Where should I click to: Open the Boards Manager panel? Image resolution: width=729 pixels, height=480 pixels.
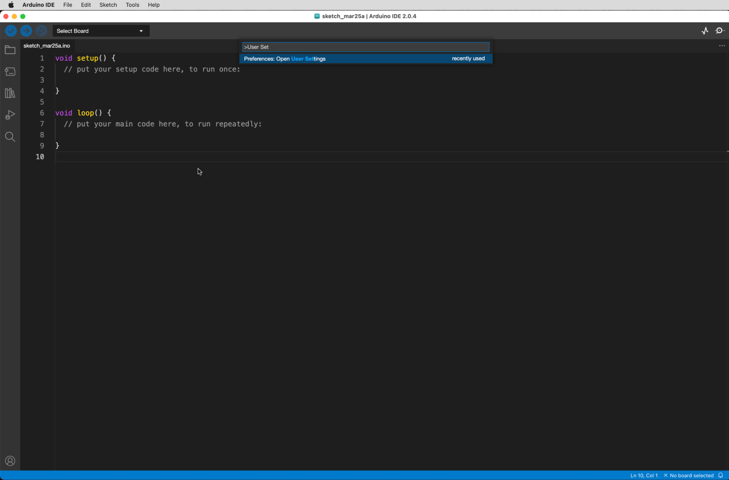click(10, 71)
